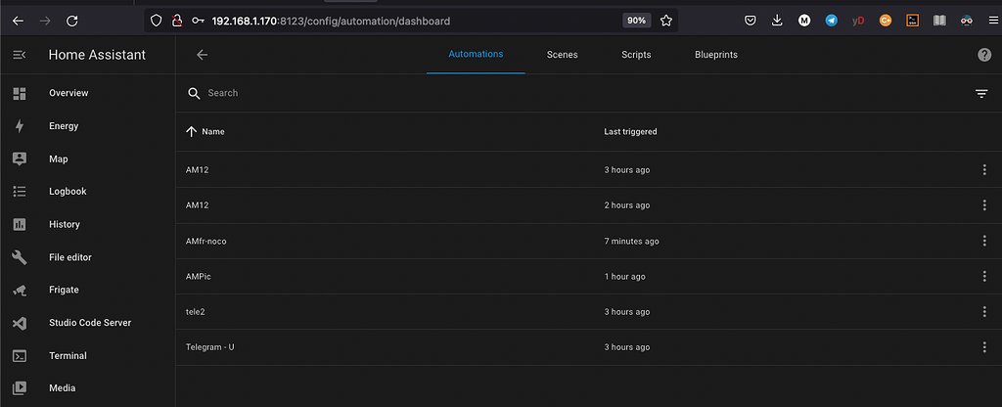Click the automation Search field
This screenshot has width=1002, height=407.
[x=489, y=93]
